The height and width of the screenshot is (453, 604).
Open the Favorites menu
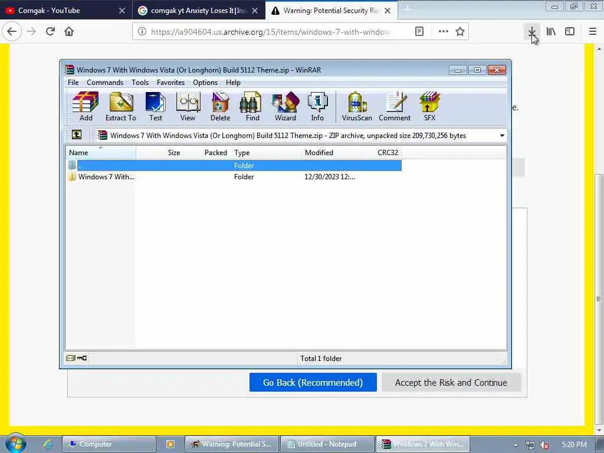click(170, 83)
